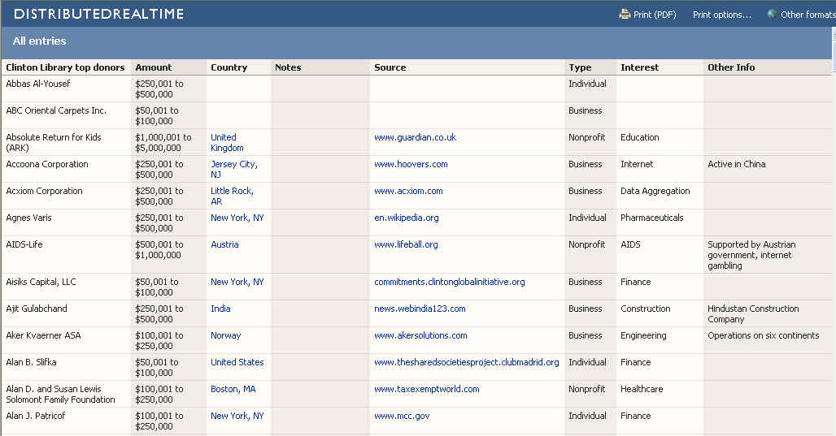
Task: Open the www.mcc.gov source link
Action: 402,416
